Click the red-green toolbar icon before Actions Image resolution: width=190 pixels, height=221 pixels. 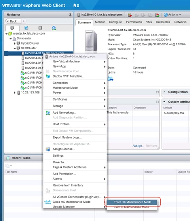157,15
